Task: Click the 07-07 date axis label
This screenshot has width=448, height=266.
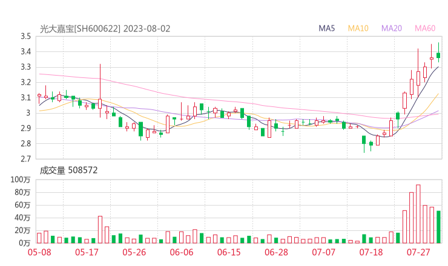Action: (323, 252)
